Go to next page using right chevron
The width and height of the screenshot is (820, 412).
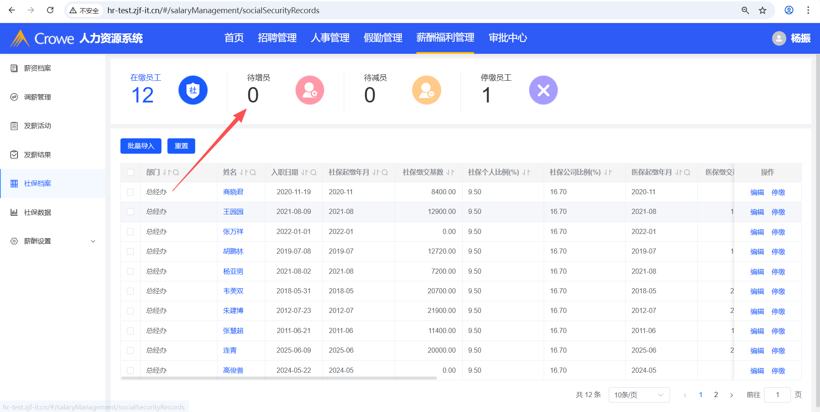pyautogui.click(x=732, y=395)
